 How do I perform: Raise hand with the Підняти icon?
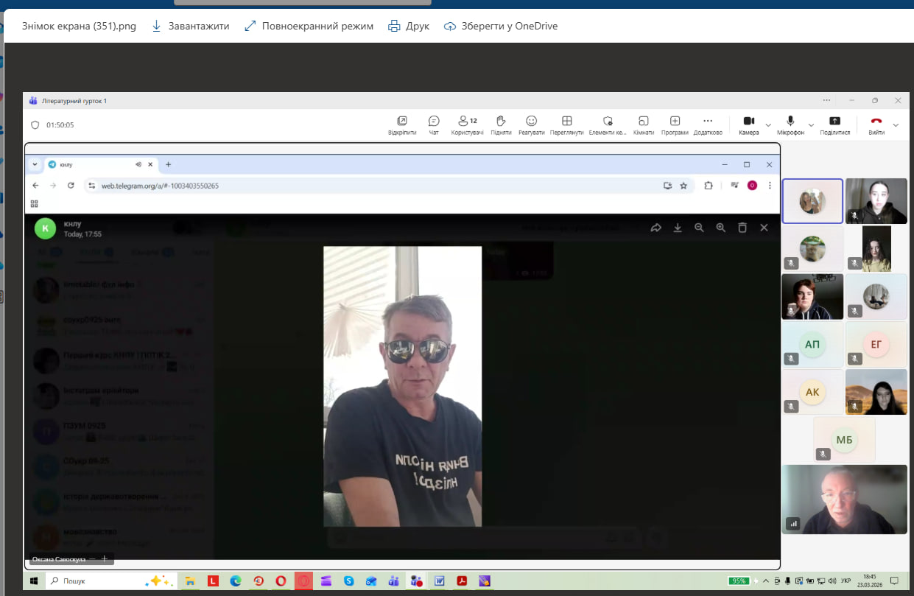(x=500, y=122)
